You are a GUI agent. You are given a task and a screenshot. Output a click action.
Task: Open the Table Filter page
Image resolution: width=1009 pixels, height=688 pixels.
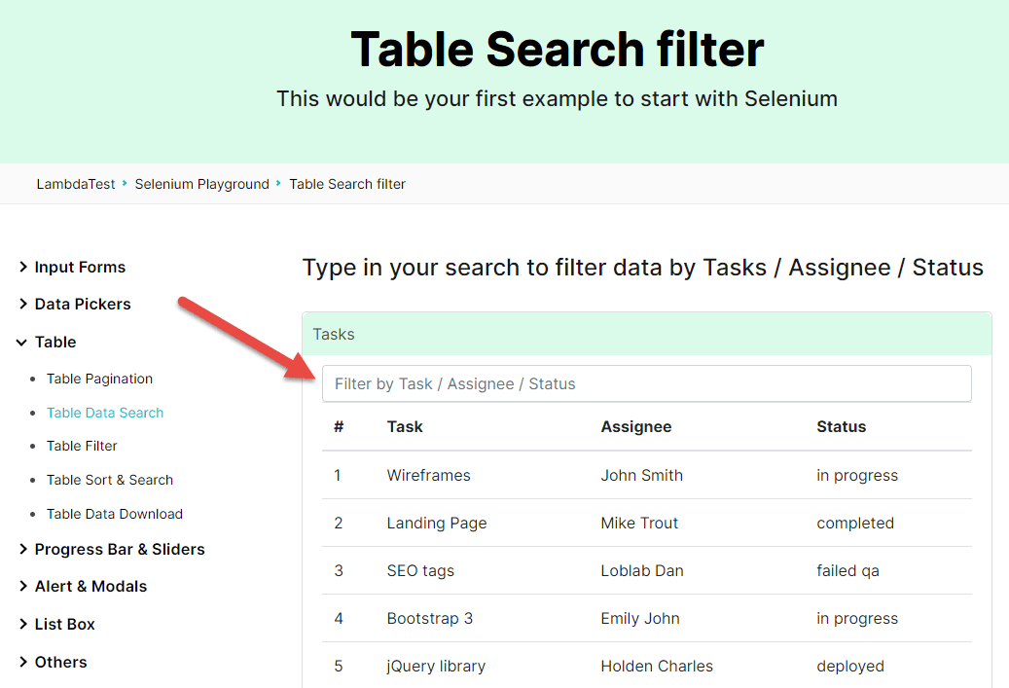pos(81,446)
